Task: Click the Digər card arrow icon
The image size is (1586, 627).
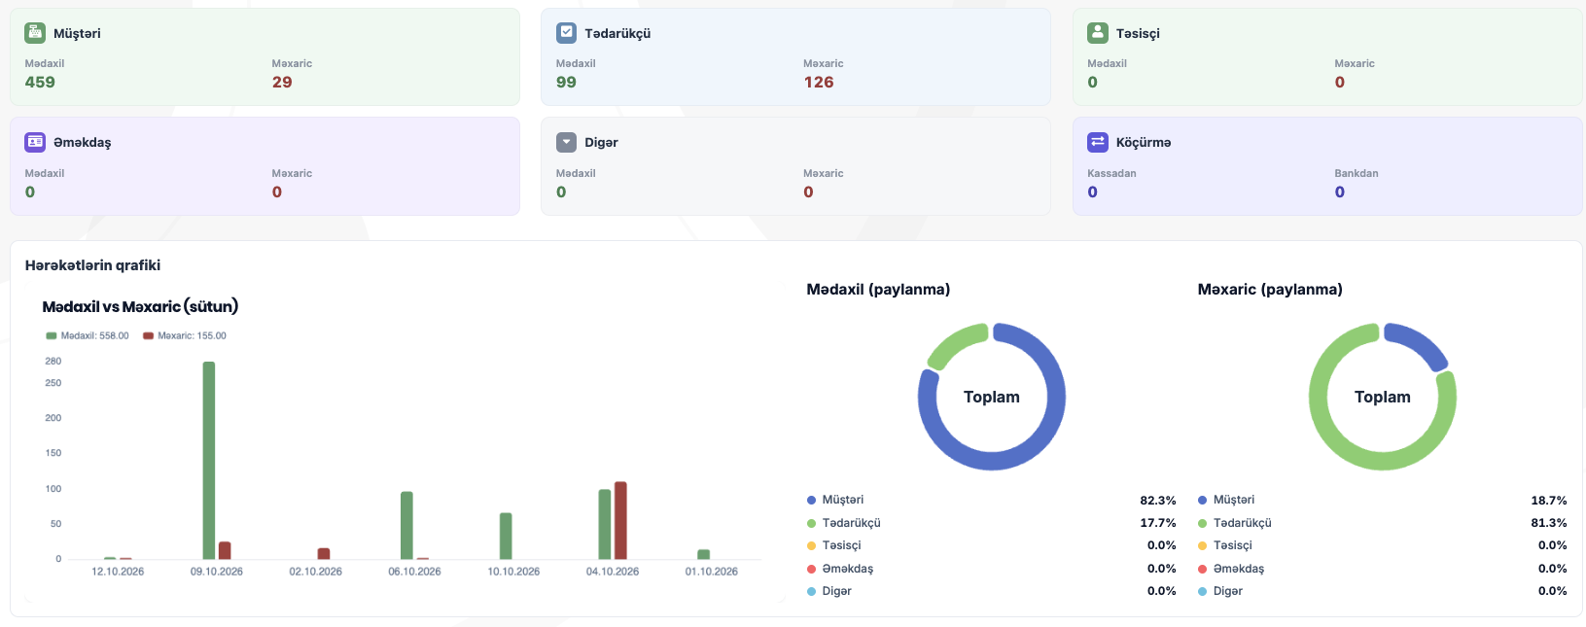Action: coord(566,142)
